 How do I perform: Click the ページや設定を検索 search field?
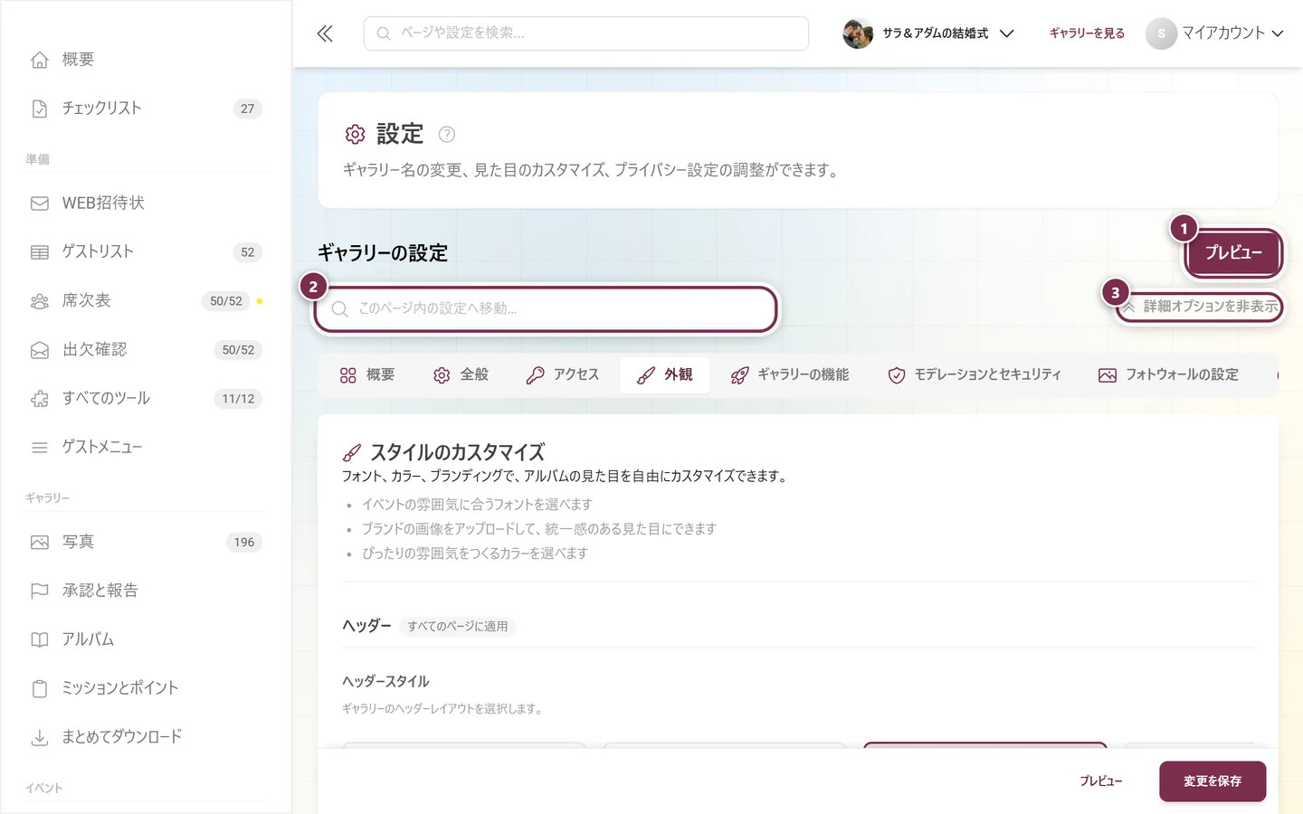586,33
